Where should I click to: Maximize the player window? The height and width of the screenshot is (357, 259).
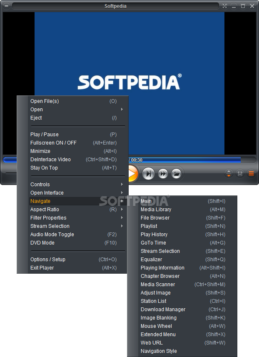tap(243, 6)
